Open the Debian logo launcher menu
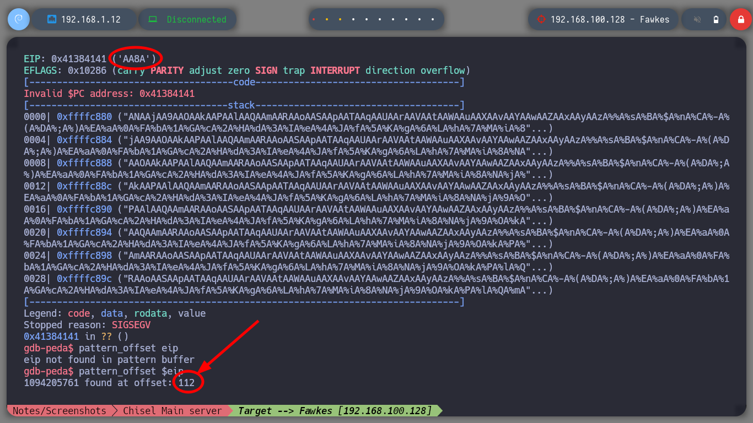The image size is (753, 423). tap(18, 19)
